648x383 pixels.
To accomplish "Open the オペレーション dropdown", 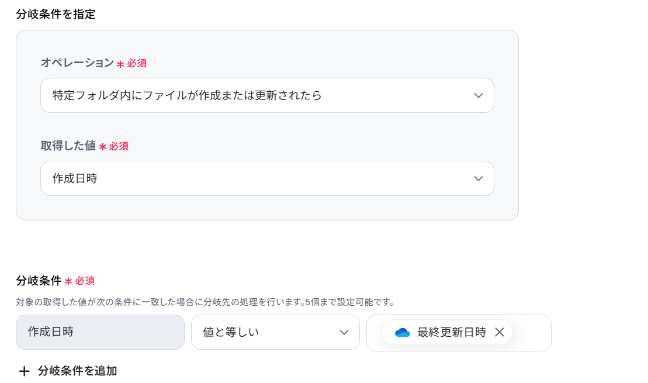I will point(267,95).
